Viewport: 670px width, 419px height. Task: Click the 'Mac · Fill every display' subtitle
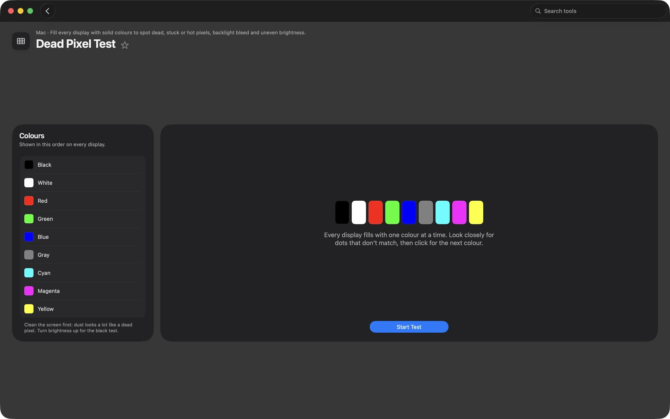[x=171, y=33]
